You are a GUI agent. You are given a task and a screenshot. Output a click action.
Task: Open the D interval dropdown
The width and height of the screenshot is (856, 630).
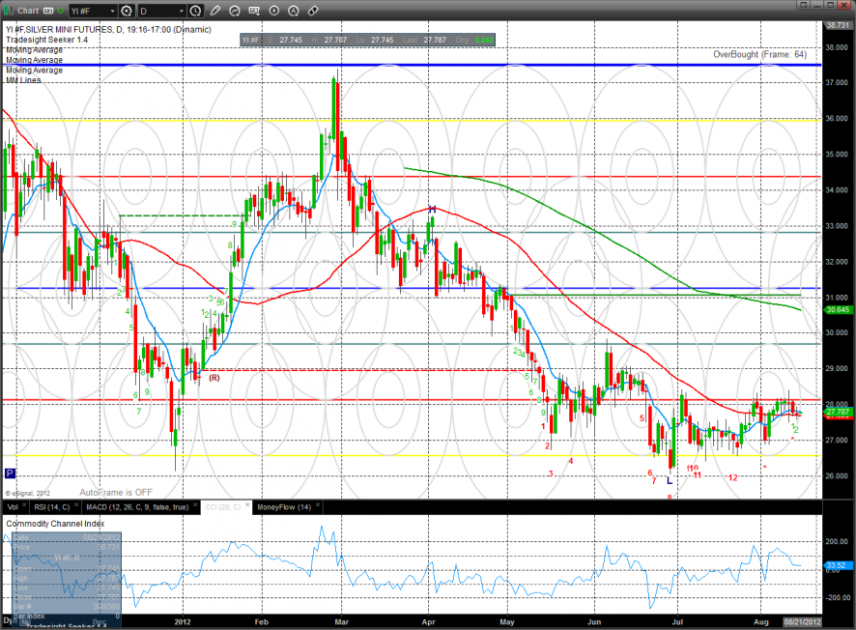point(180,11)
